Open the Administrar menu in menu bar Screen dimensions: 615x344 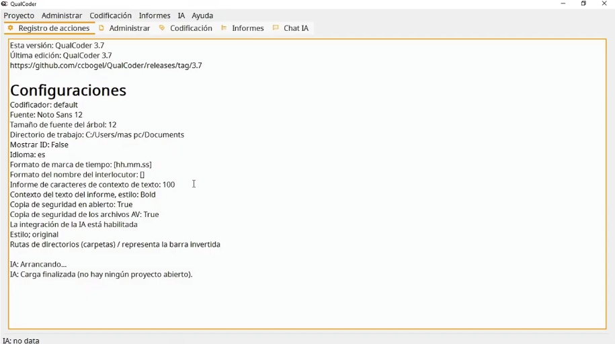tap(62, 15)
